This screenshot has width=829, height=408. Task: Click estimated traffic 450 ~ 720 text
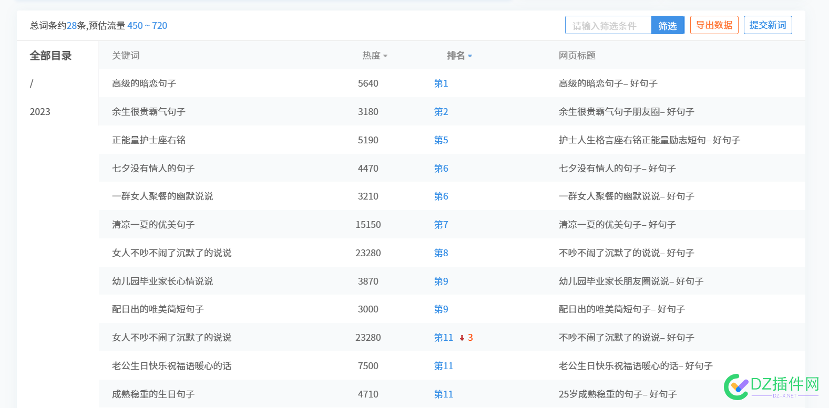point(147,26)
